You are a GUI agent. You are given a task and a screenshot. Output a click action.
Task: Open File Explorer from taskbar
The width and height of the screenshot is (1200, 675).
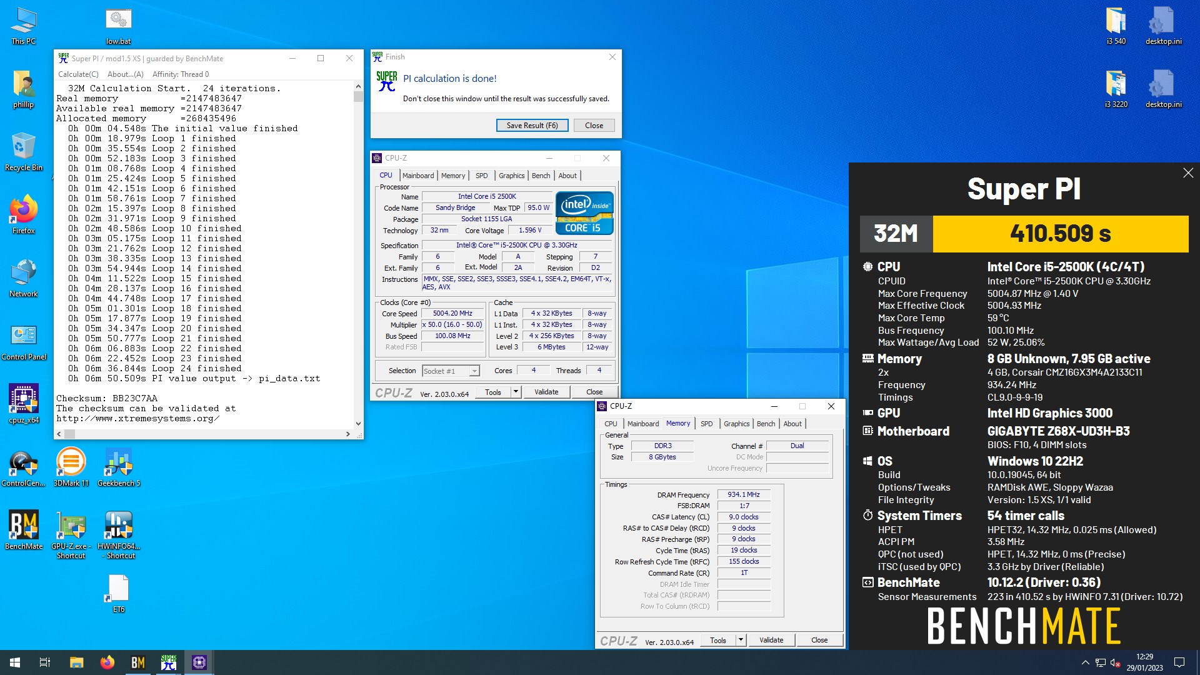tap(76, 662)
